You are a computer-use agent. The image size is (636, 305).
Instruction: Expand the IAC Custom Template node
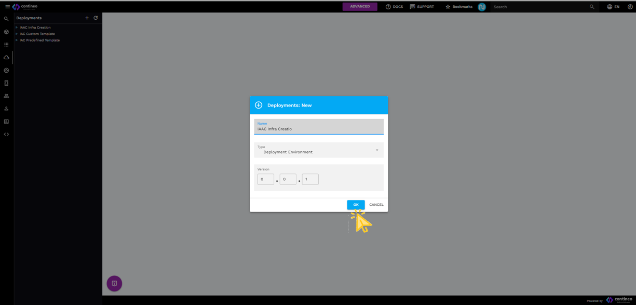[x=17, y=34]
